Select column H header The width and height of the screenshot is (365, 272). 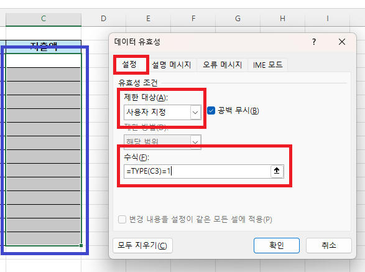[282, 19]
